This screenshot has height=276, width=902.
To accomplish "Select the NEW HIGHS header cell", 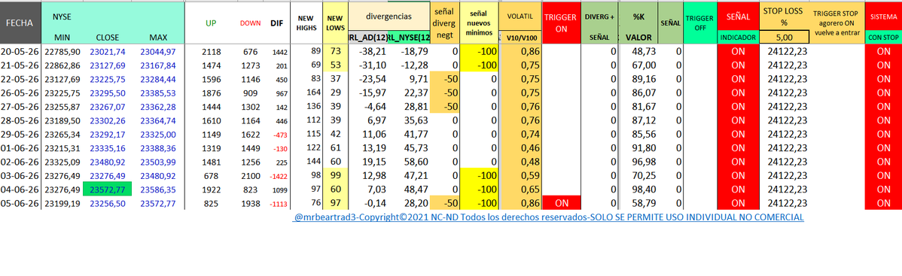I will point(306,23).
